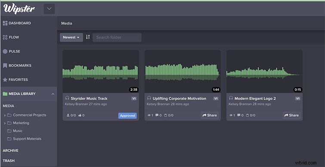Click the V1 version badge on Skyrider Music Track
Viewport: 325px width, 167px height.
[x=134, y=99]
